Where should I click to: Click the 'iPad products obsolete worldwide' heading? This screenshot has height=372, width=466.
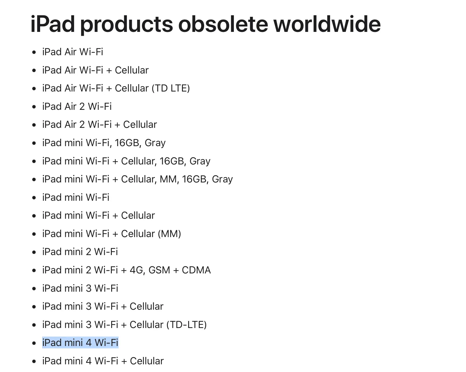point(206,24)
